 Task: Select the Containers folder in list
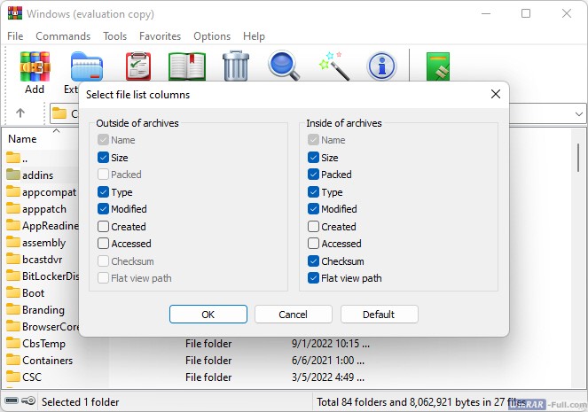click(x=47, y=361)
